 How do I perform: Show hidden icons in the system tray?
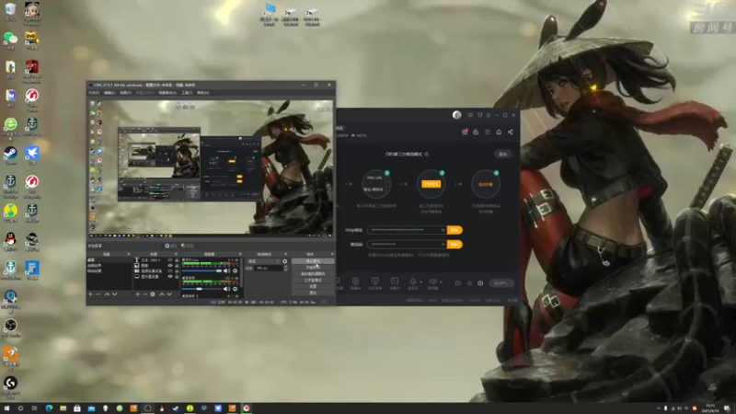pos(658,408)
